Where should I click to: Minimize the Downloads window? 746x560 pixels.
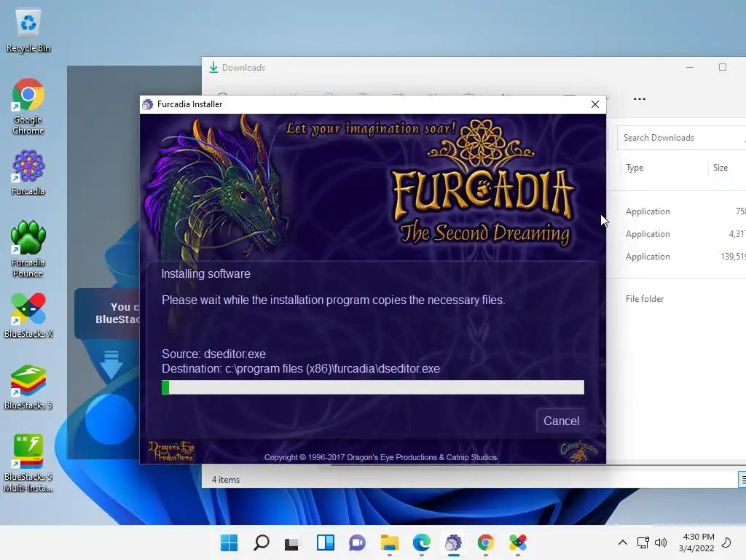coord(690,68)
